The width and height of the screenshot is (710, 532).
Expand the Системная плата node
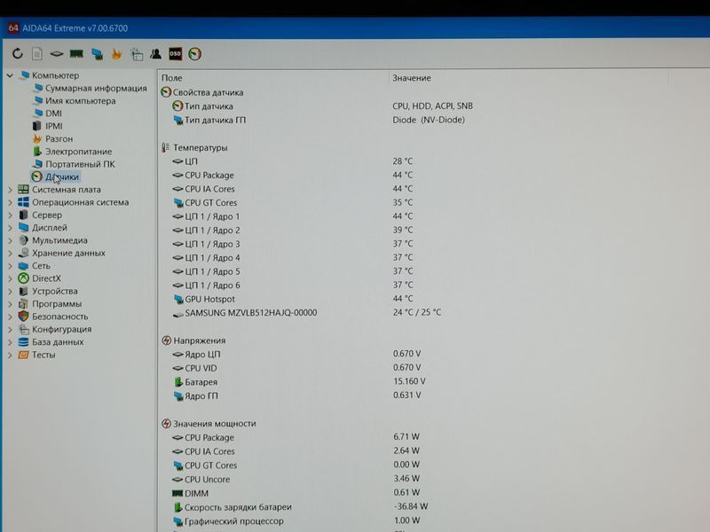10,190
